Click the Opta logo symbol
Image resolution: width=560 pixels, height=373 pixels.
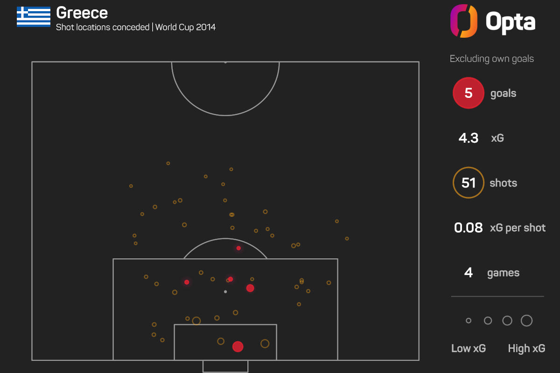(463, 21)
